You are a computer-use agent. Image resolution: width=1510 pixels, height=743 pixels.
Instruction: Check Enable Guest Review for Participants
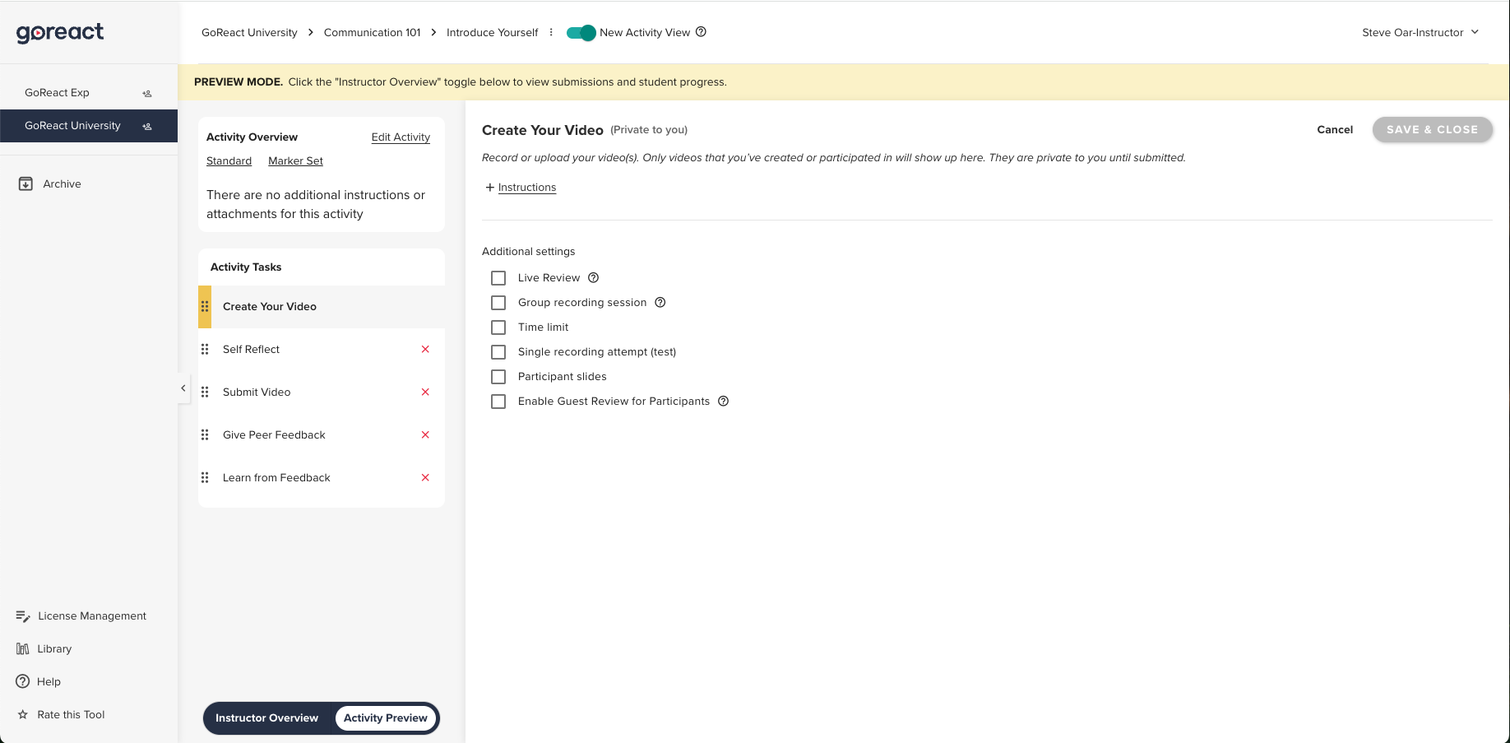tap(498, 402)
